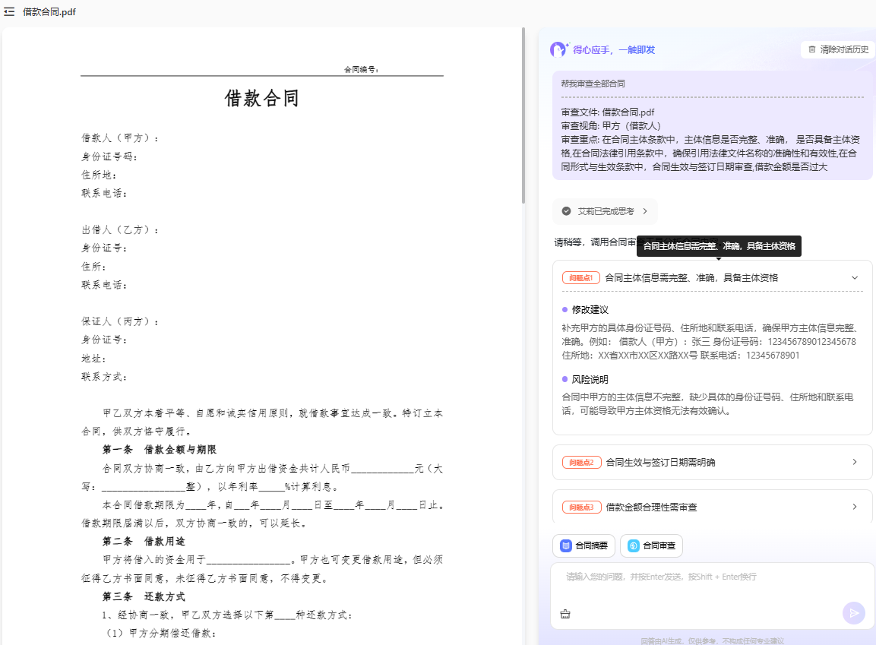The height and width of the screenshot is (645, 876).
Task: Clear chat with 清除对话历史 button
Action: point(837,49)
